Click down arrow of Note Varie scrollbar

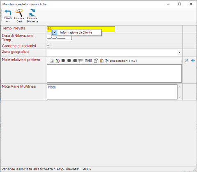tap(180, 97)
